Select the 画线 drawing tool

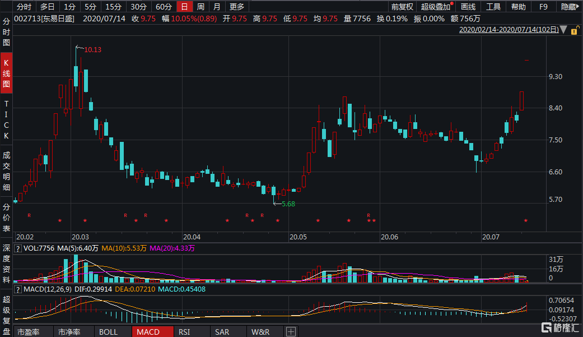coord(468,7)
